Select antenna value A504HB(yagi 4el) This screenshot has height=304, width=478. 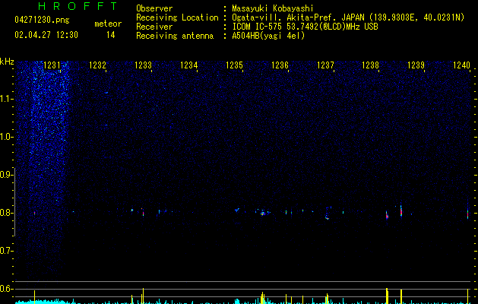click(268, 36)
